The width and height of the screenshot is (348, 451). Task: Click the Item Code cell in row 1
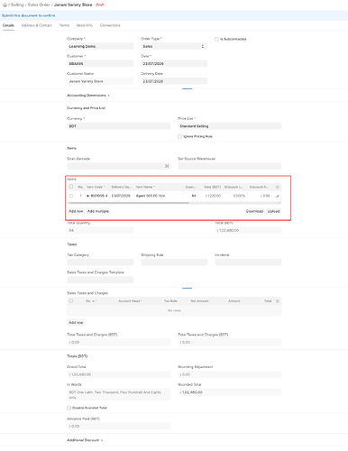(97, 196)
